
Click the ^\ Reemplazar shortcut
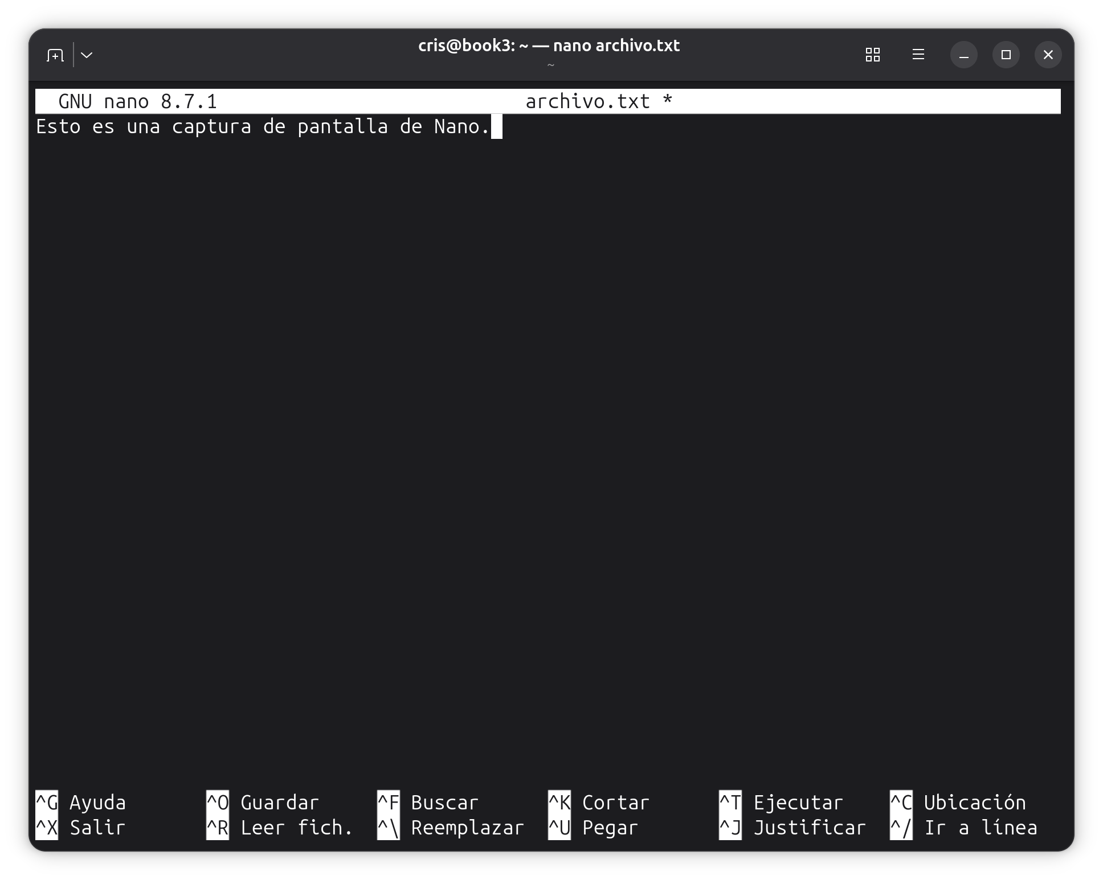[451, 828]
